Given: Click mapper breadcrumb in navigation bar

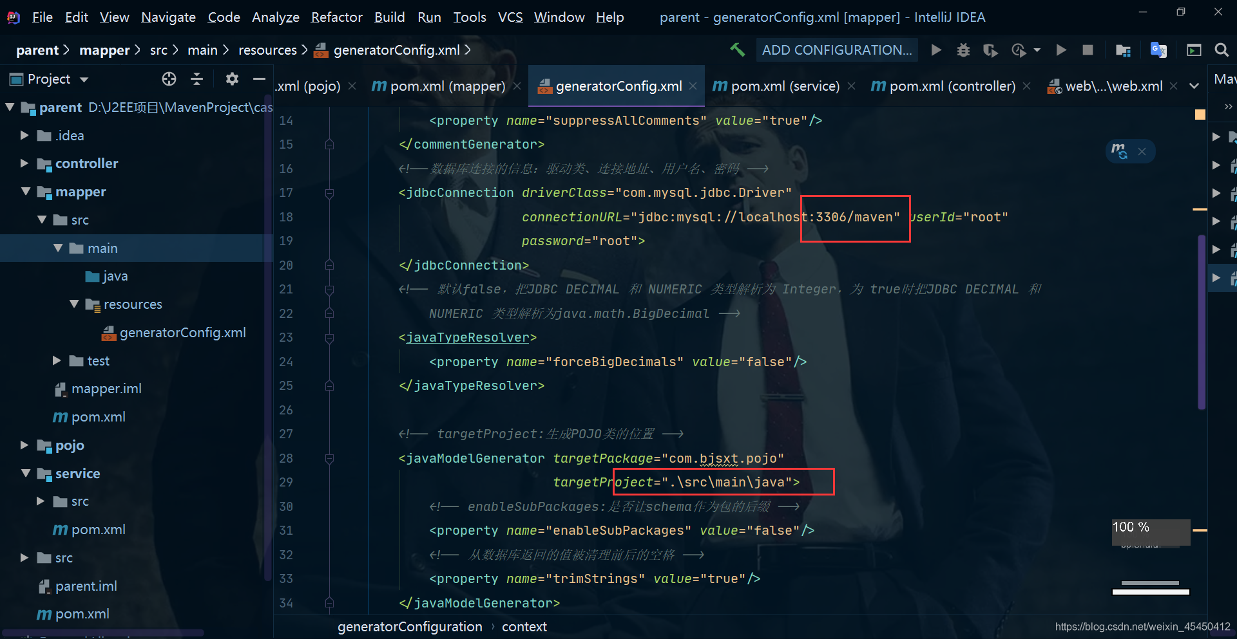Looking at the screenshot, I should point(104,50).
